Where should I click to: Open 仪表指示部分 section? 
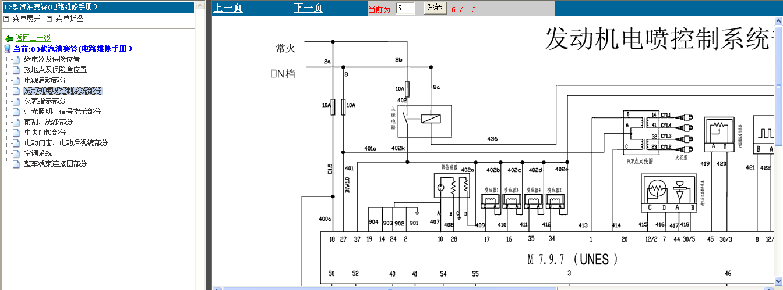[x=45, y=101]
